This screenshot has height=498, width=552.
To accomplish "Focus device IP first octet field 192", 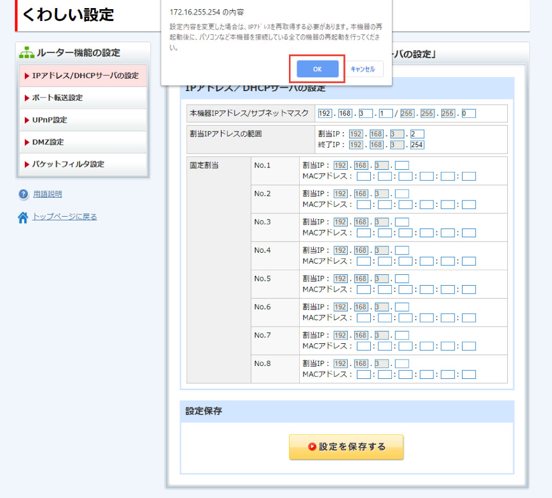I will [x=325, y=113].
